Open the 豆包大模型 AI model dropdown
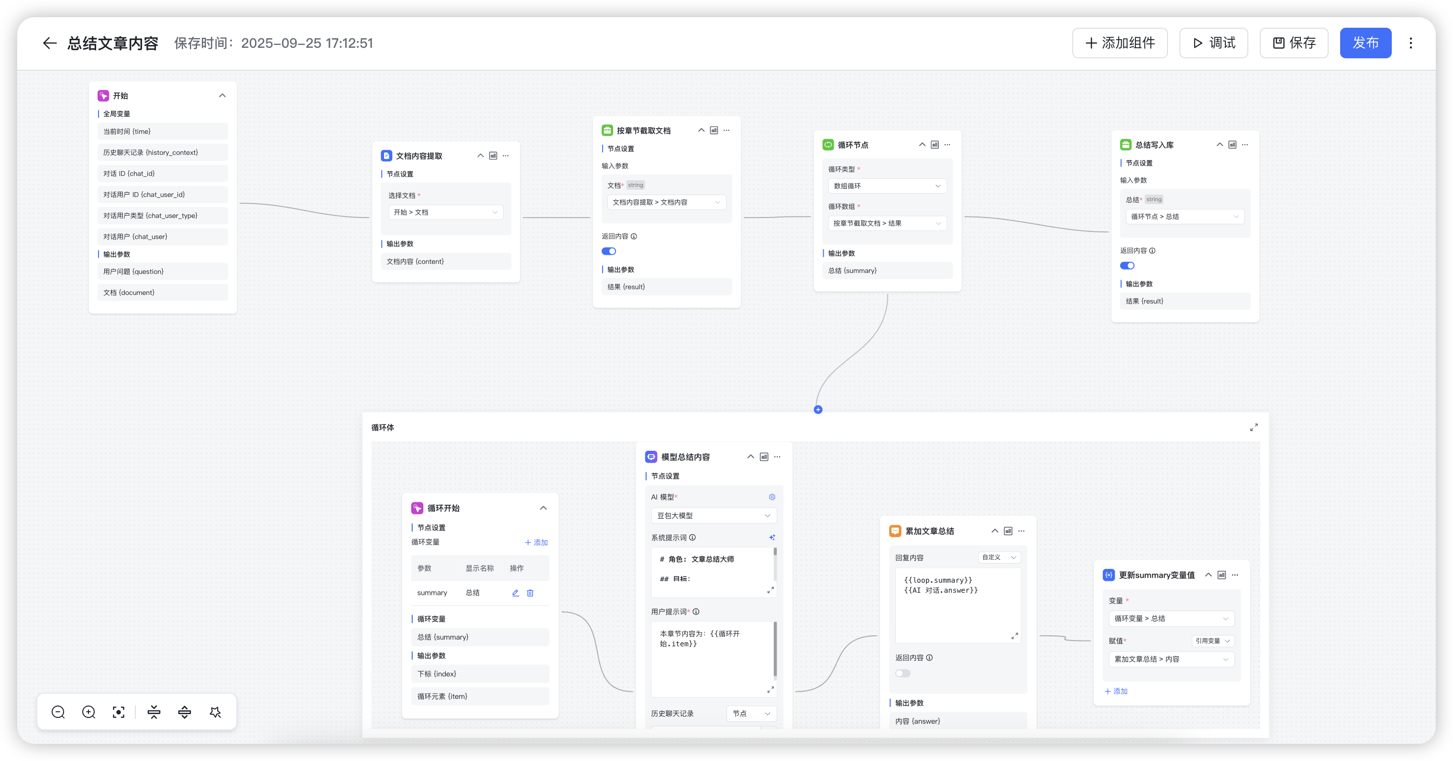 [714, 516]
